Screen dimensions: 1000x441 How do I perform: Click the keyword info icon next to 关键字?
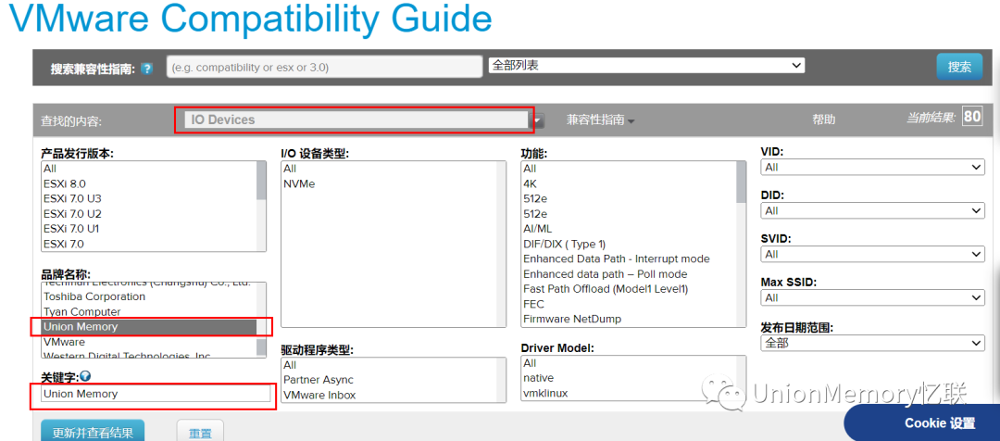pyautogui.click(x=85, y=377)
